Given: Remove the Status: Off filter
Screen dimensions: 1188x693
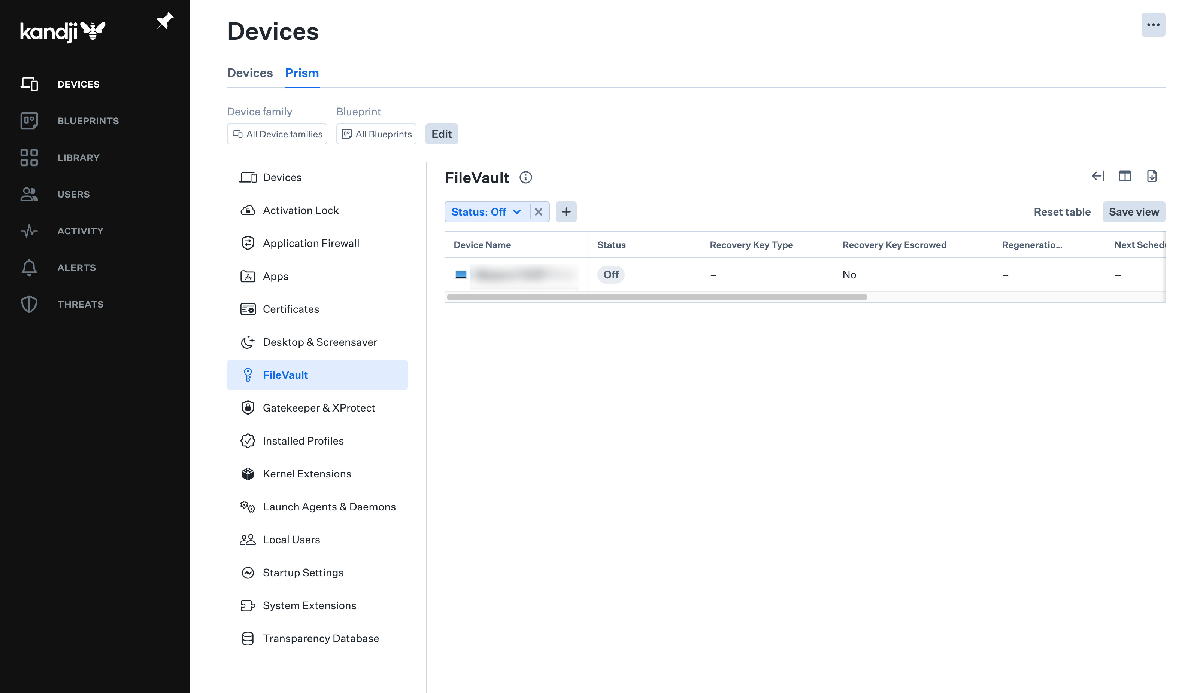Looking at the screenshot, I should [x=538, y=212].
